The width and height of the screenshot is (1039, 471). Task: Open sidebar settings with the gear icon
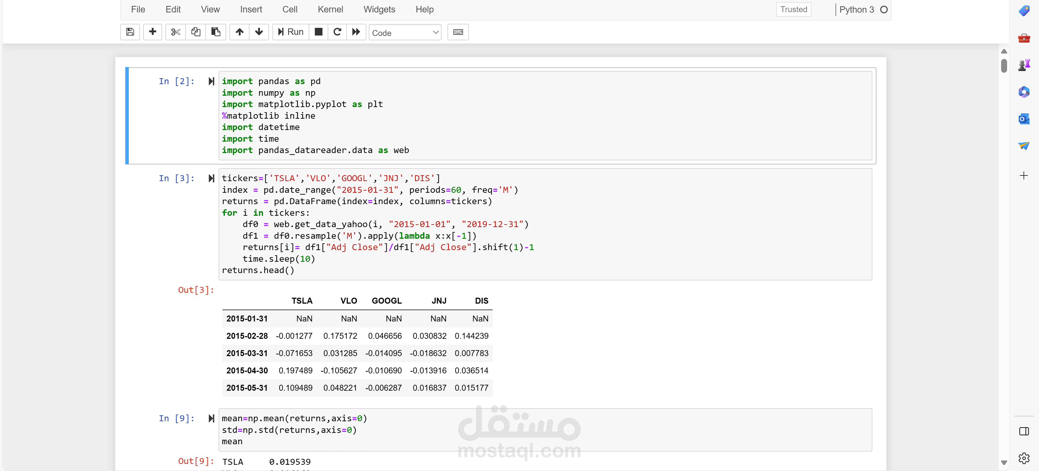click(1024, 458)
